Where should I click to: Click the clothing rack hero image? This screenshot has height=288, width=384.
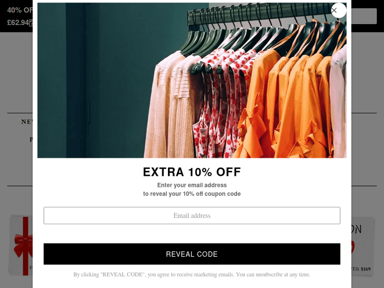[x=192, y=80]
